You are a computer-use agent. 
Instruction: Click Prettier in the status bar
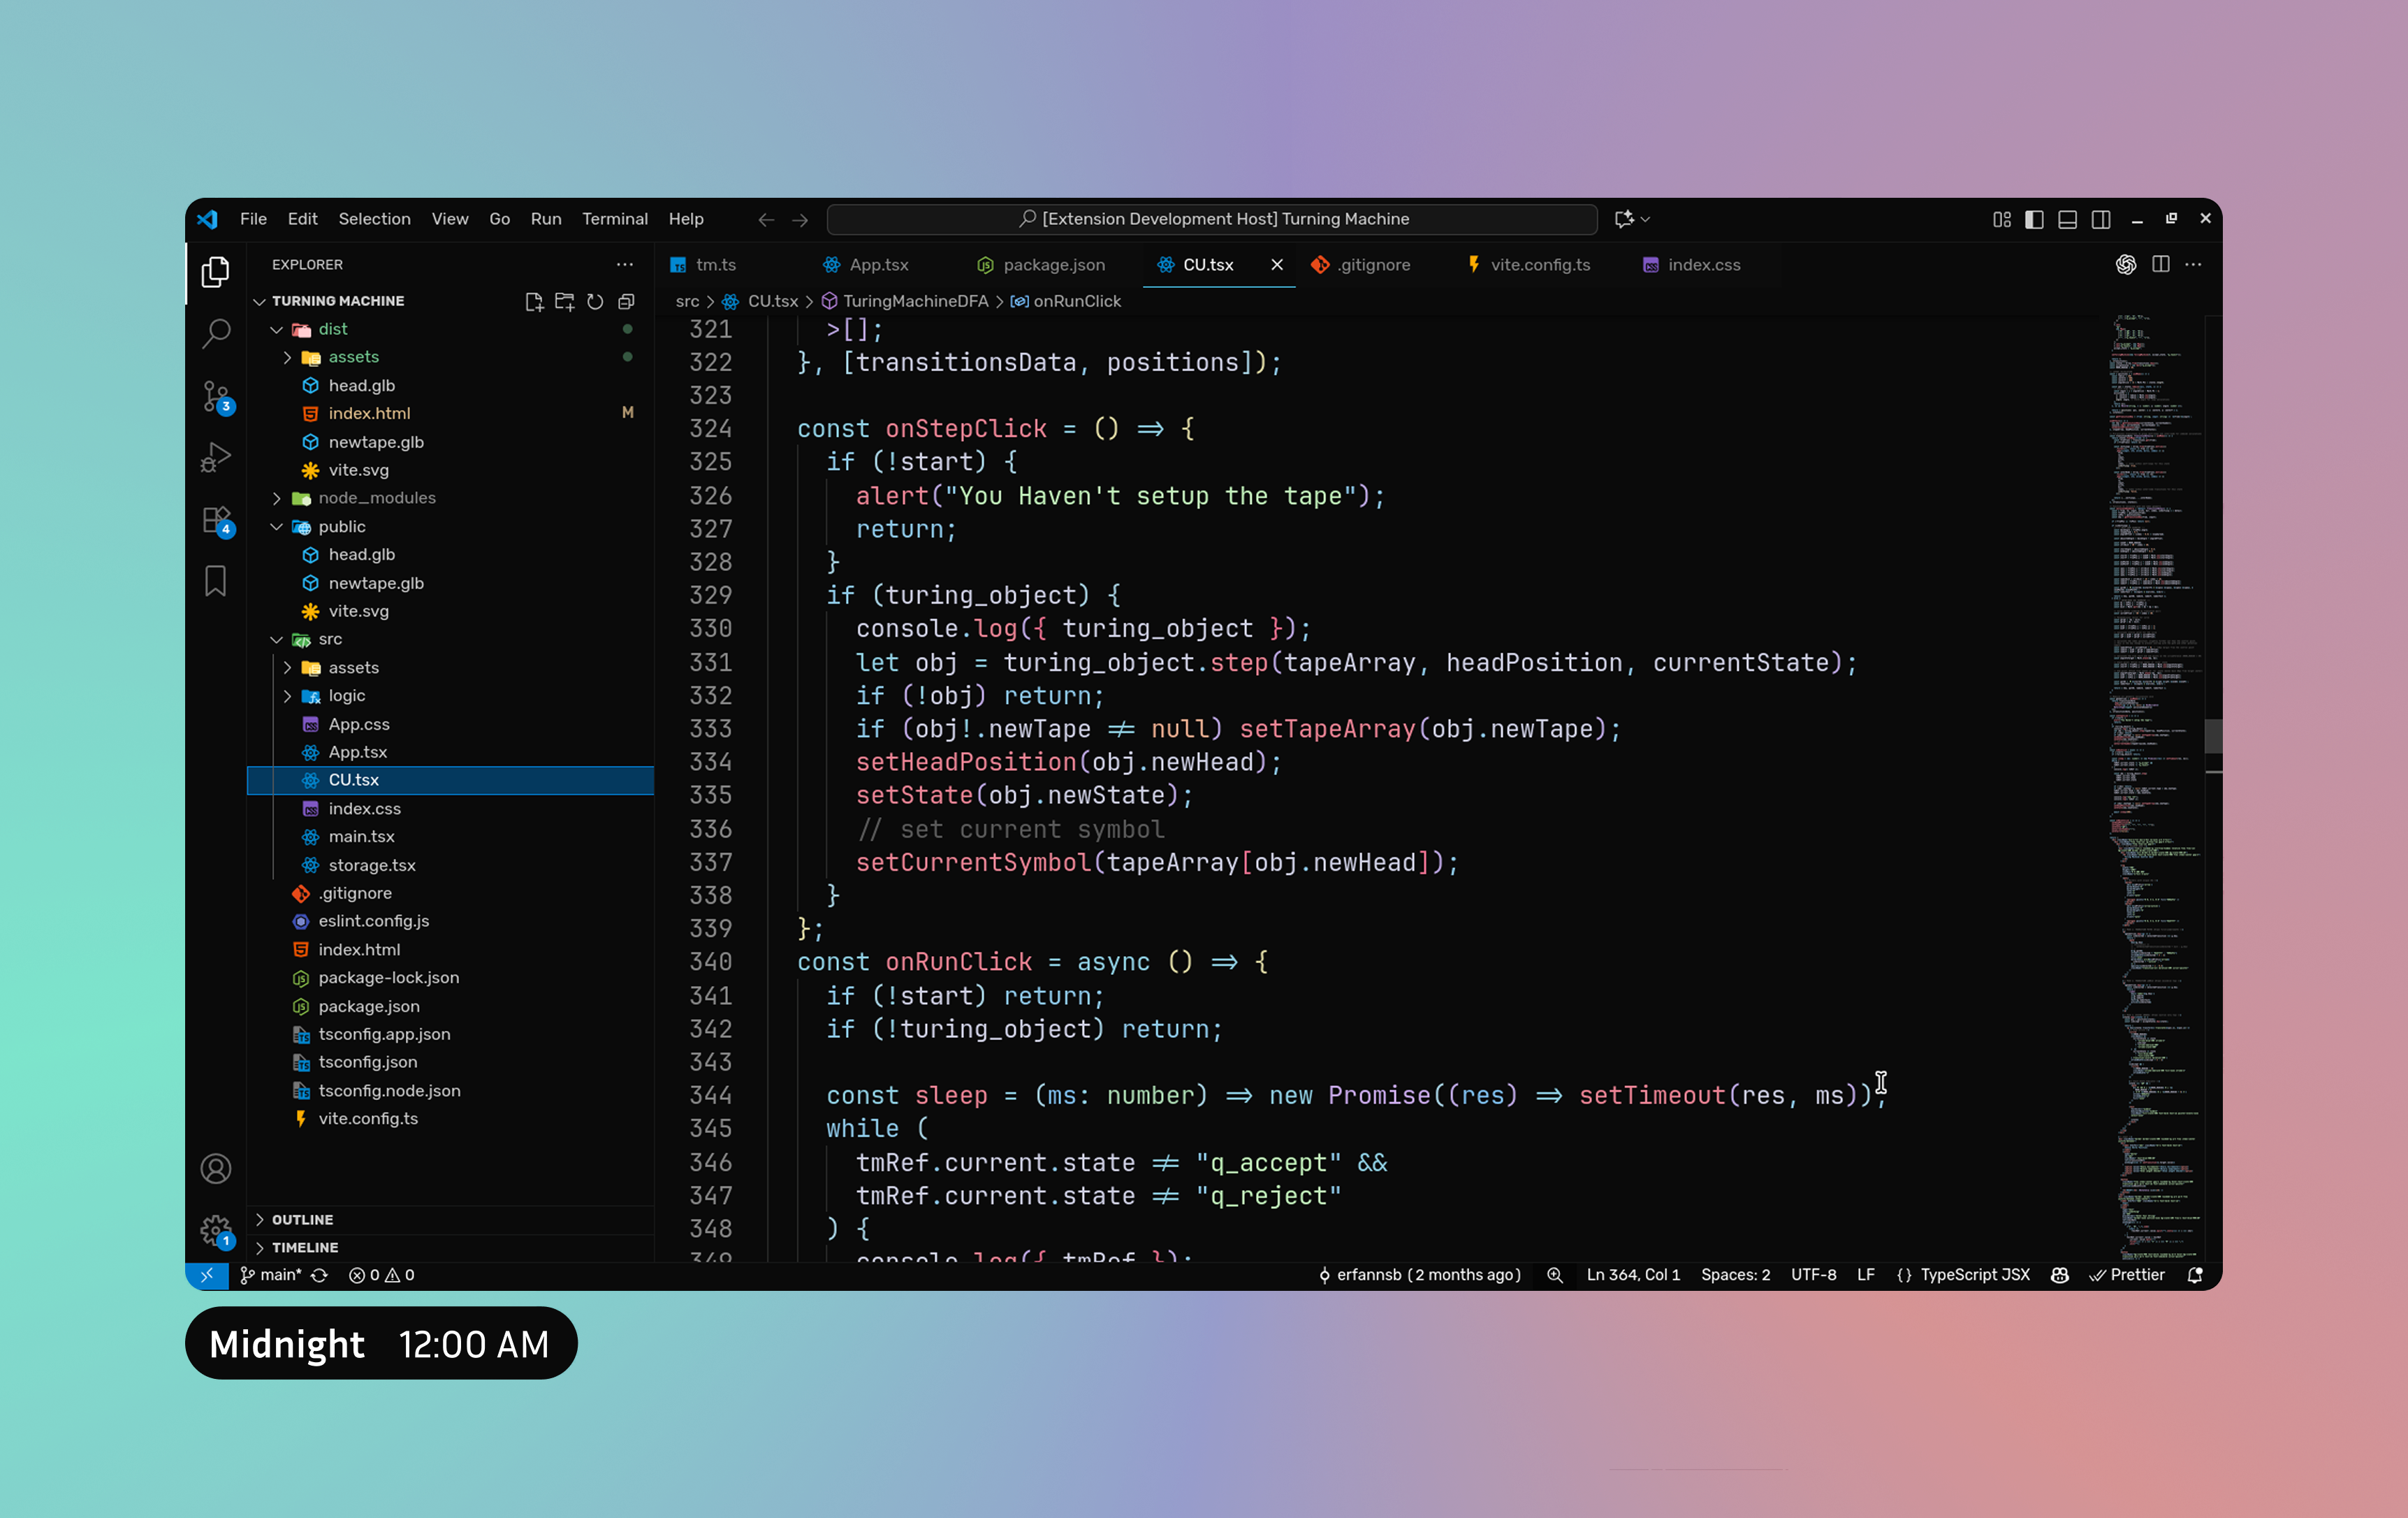pos(2128,1275)
